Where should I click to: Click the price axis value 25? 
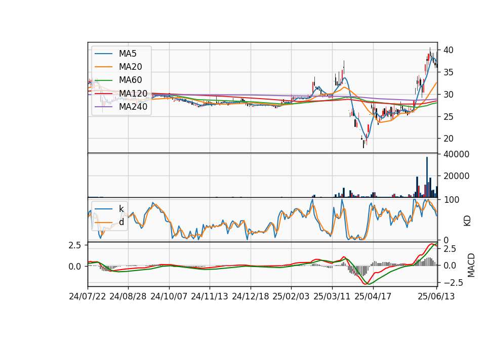[x=449, y=117]
